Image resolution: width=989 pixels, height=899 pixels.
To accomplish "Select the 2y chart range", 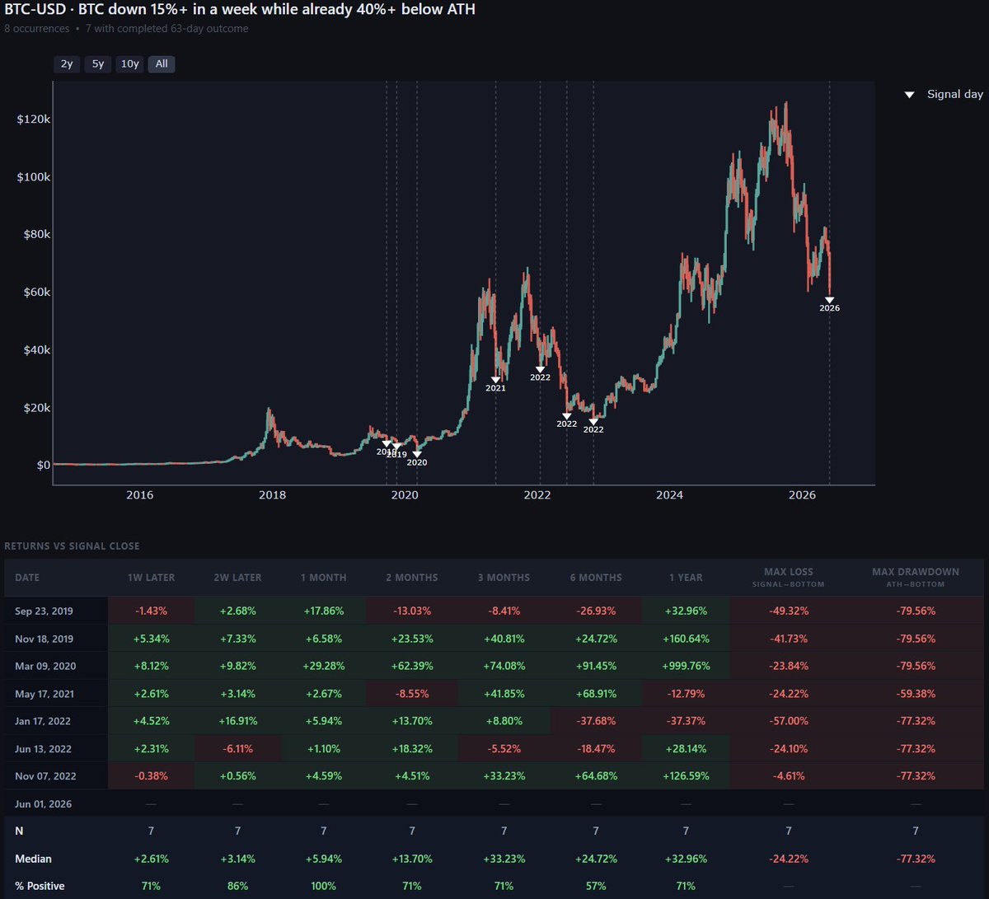I will (x=66, y=63).
